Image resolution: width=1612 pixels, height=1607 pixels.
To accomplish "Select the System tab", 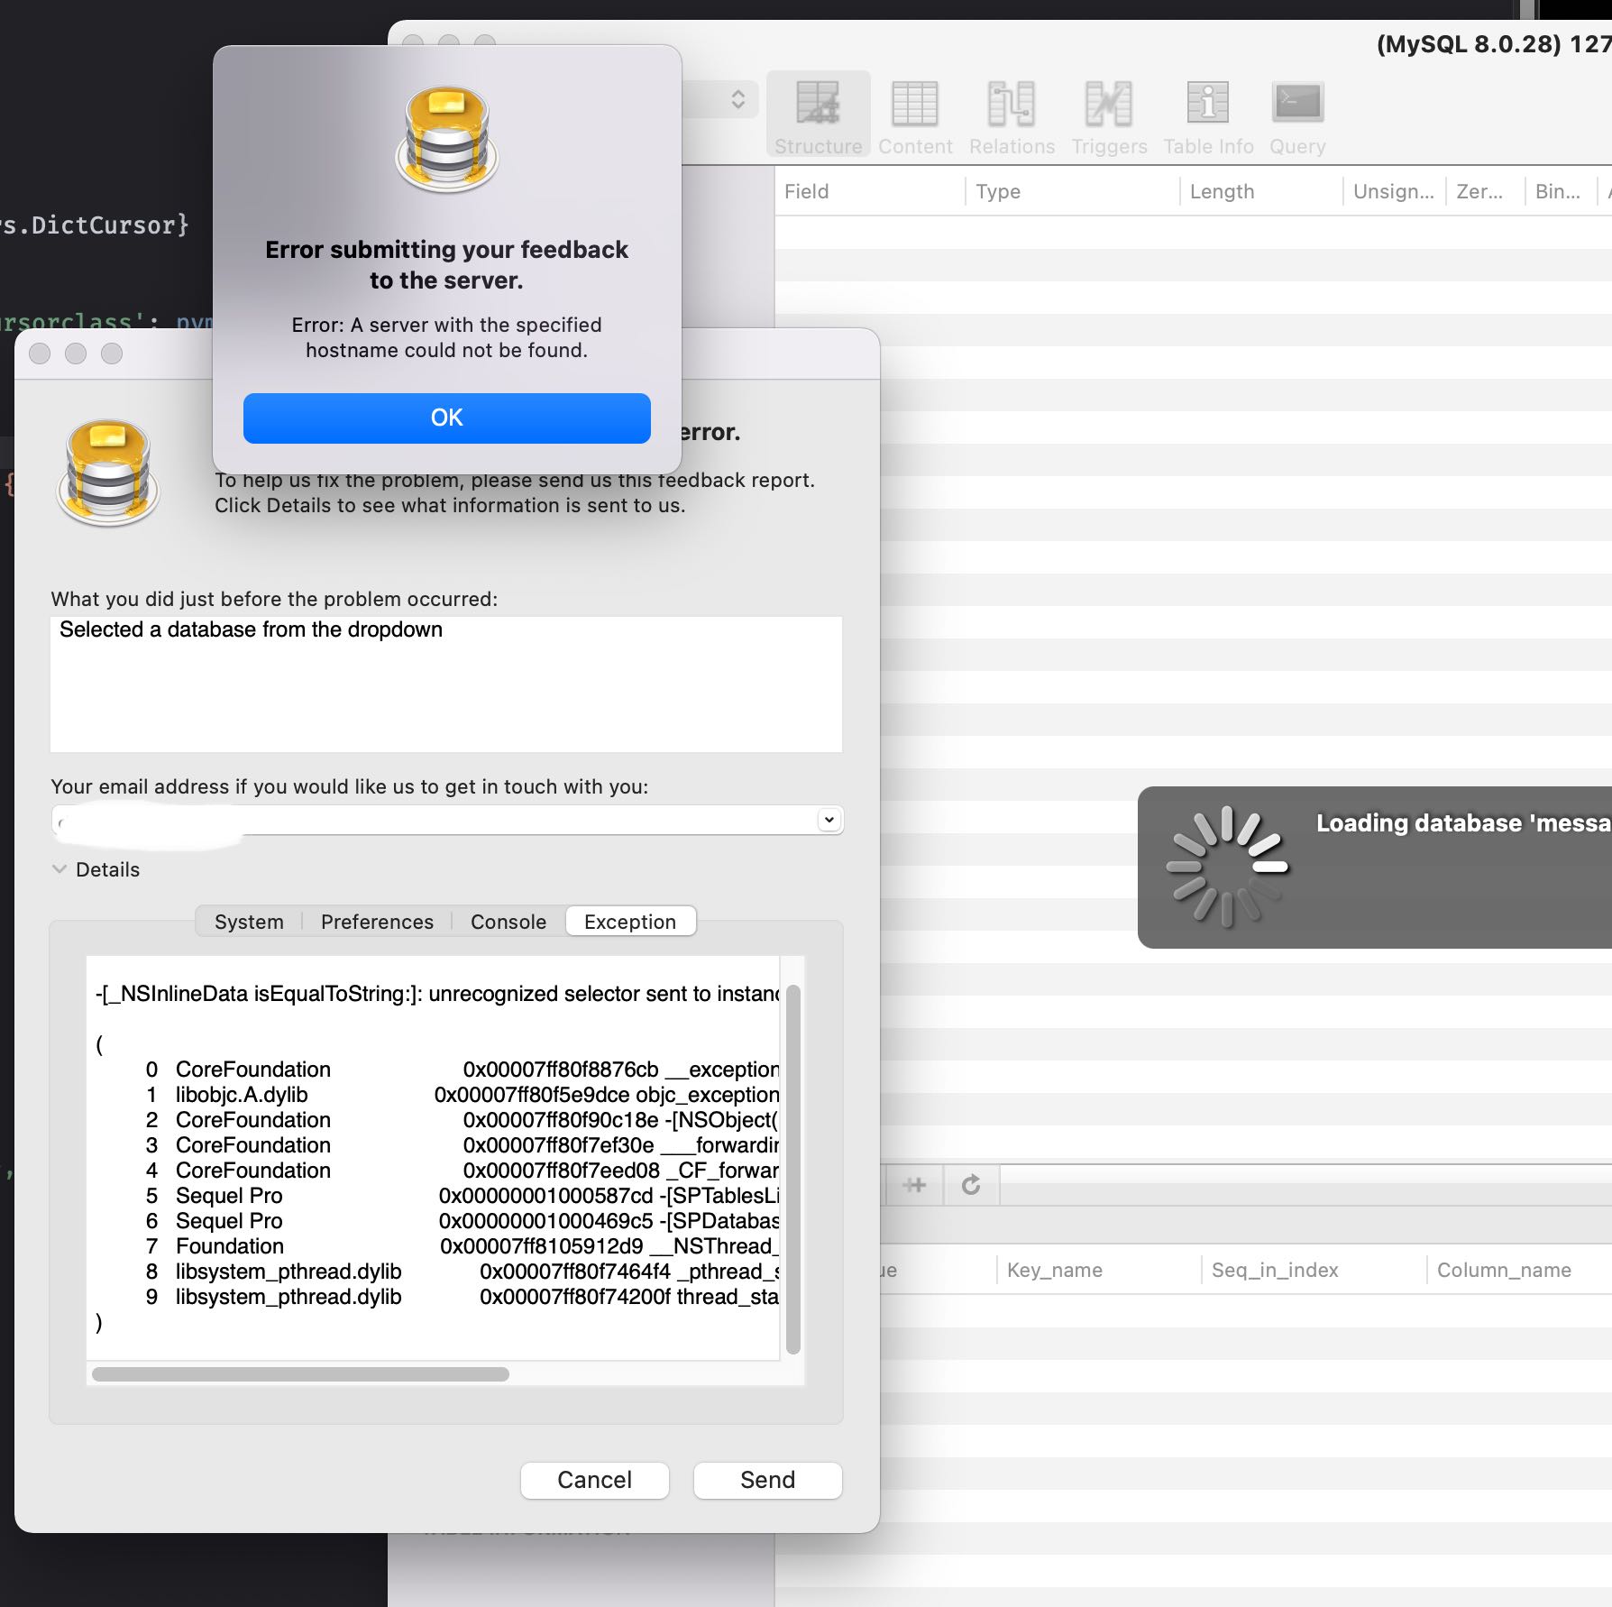I will (x=248, y=921).
